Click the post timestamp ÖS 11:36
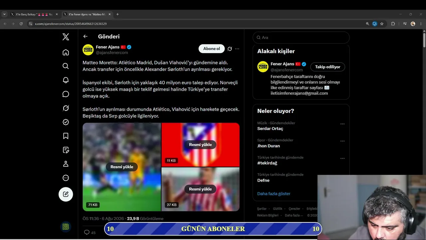This screenshot has width=426, height=240. (91, 219)
